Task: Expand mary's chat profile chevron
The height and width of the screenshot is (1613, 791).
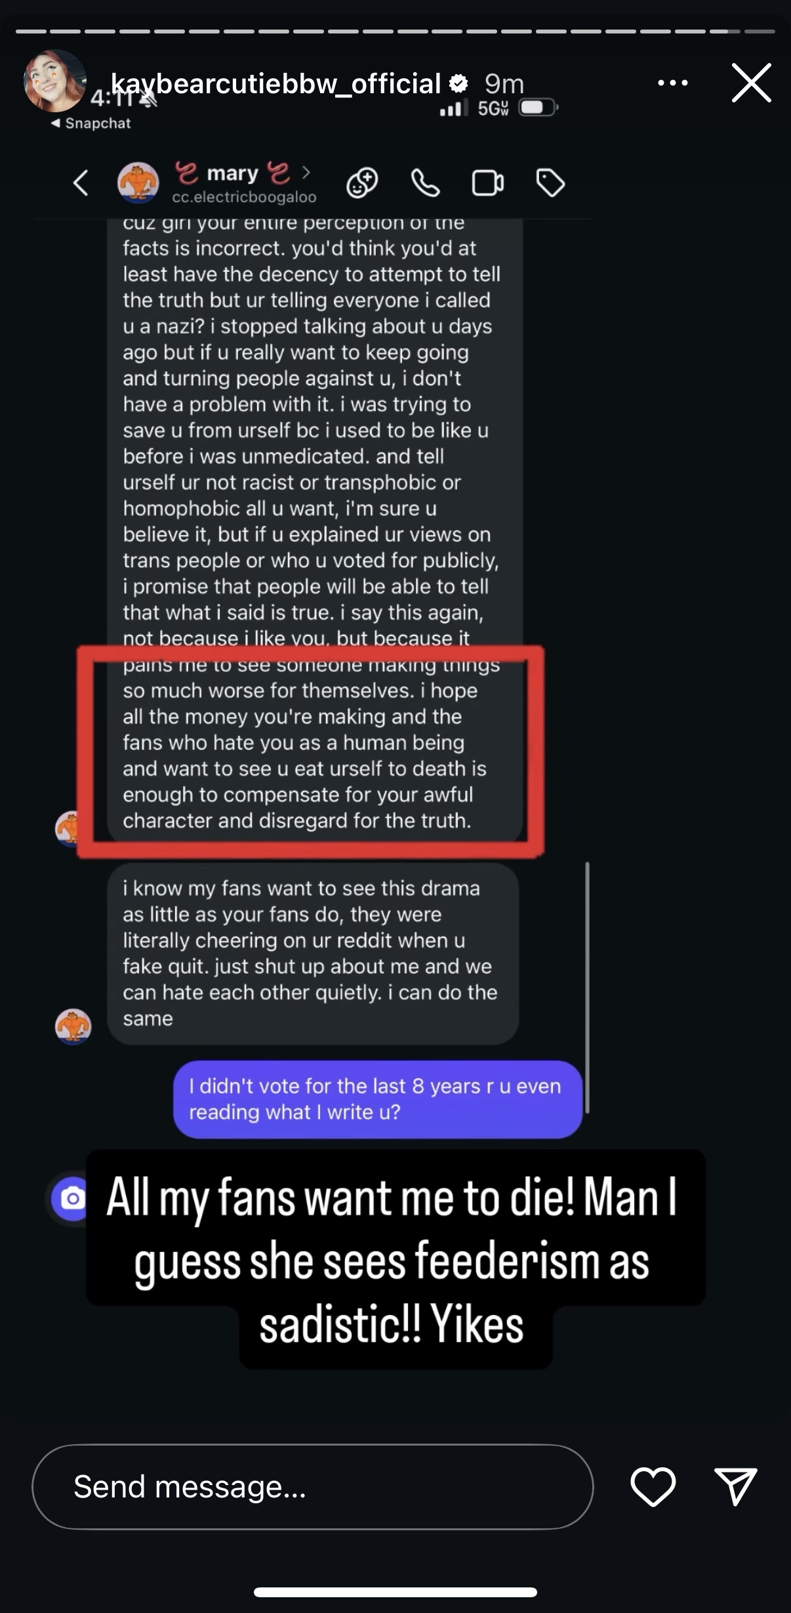Action: 306,173
